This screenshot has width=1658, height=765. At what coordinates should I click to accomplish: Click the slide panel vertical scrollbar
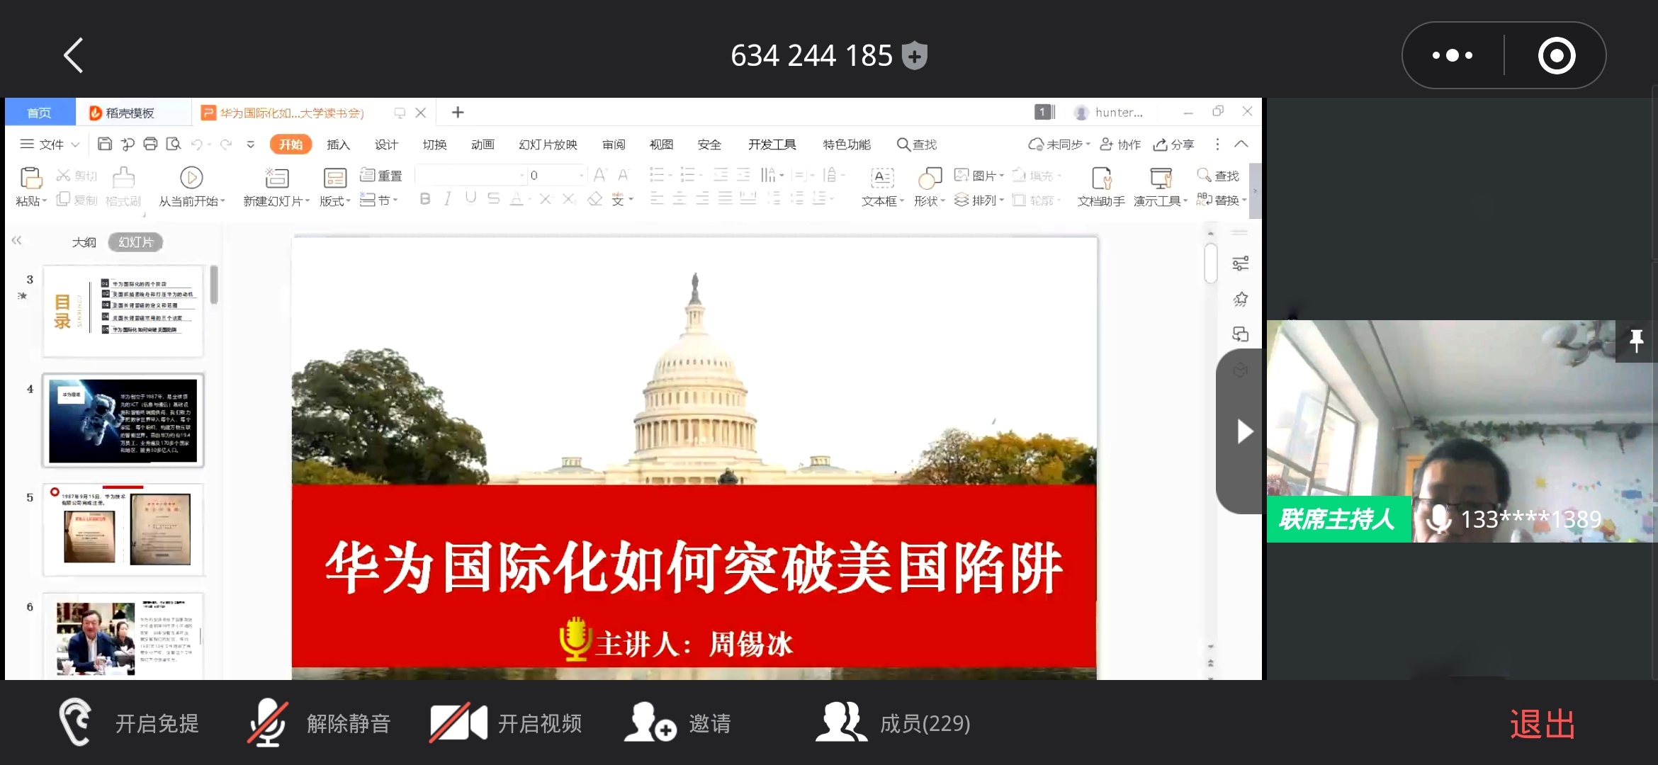coord(214,285)
